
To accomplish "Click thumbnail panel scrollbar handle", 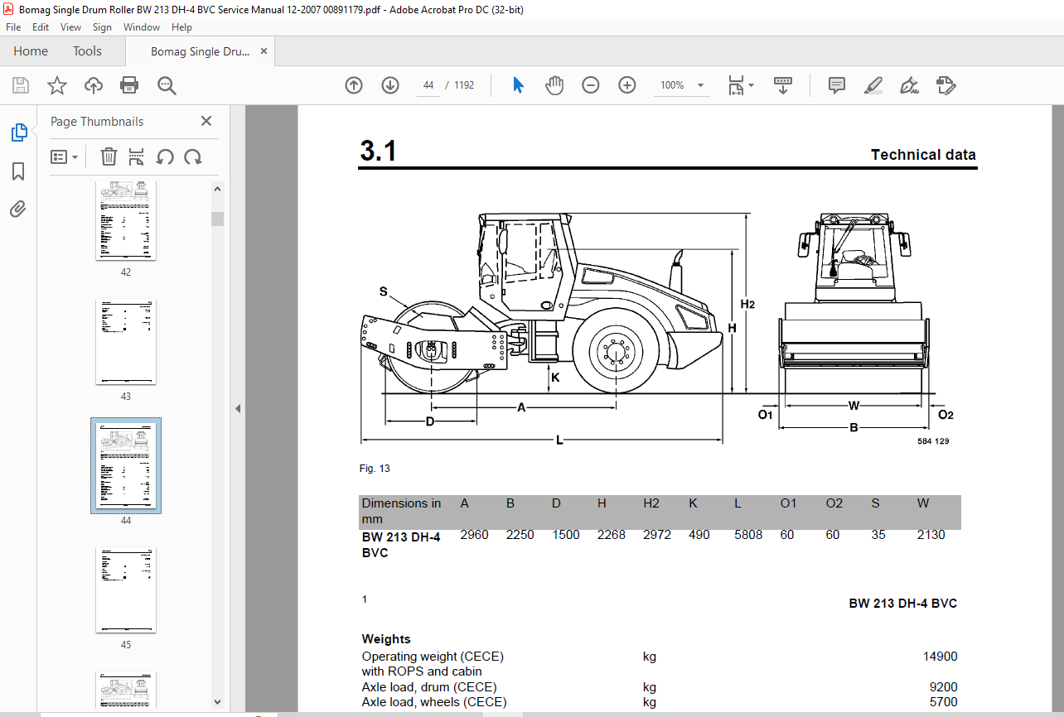I will 218,219.
